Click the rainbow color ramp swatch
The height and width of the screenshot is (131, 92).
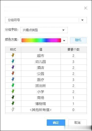[41, 40]
